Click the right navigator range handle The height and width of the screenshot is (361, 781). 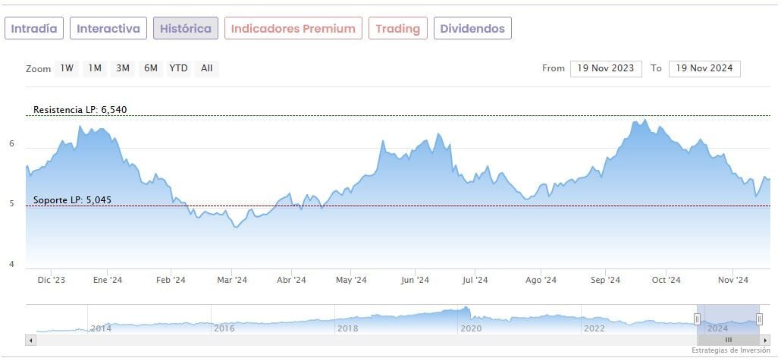pos(759,319)
